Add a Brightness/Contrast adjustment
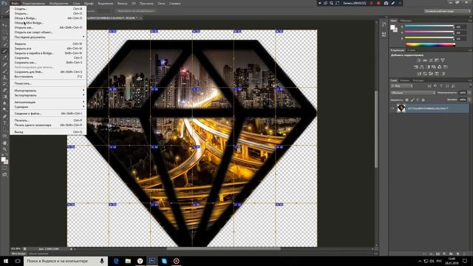Image resolution: width=473 pixels, height=266 pixels. [419, 61]
